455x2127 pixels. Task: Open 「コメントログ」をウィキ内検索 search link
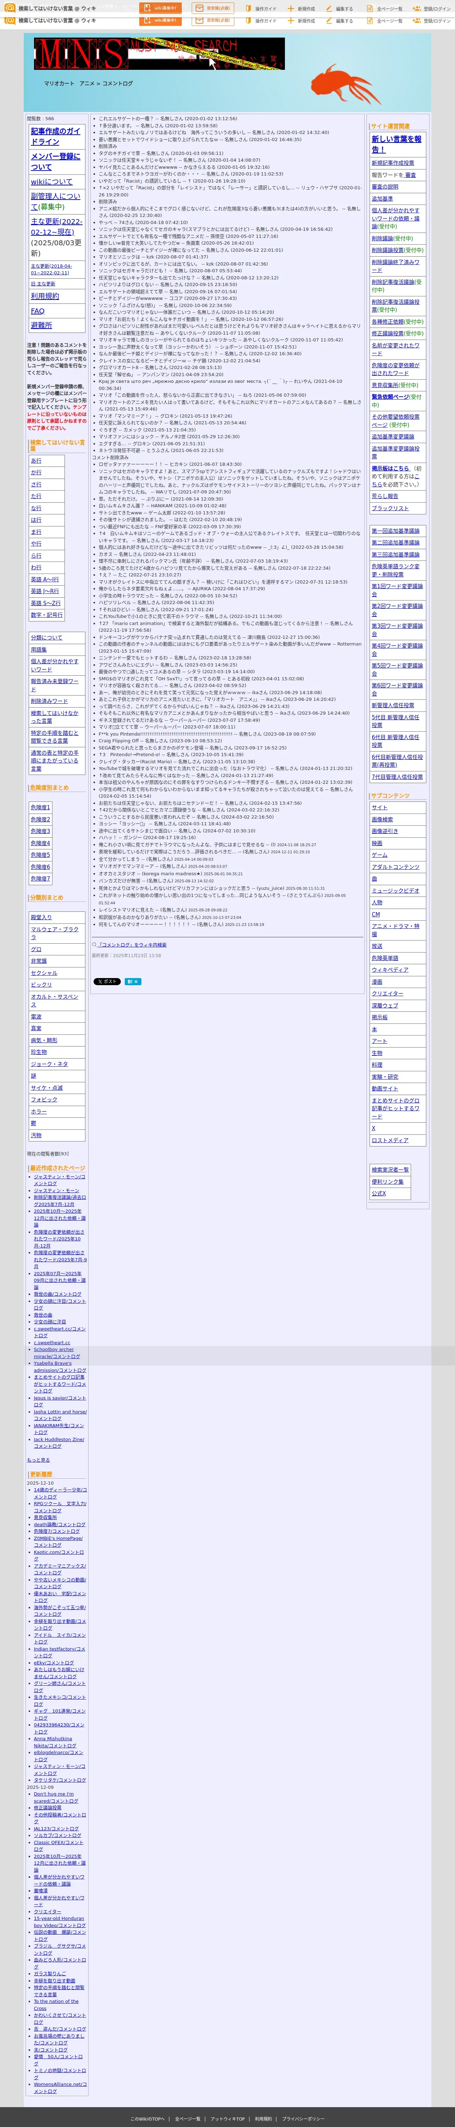[132, 945]
